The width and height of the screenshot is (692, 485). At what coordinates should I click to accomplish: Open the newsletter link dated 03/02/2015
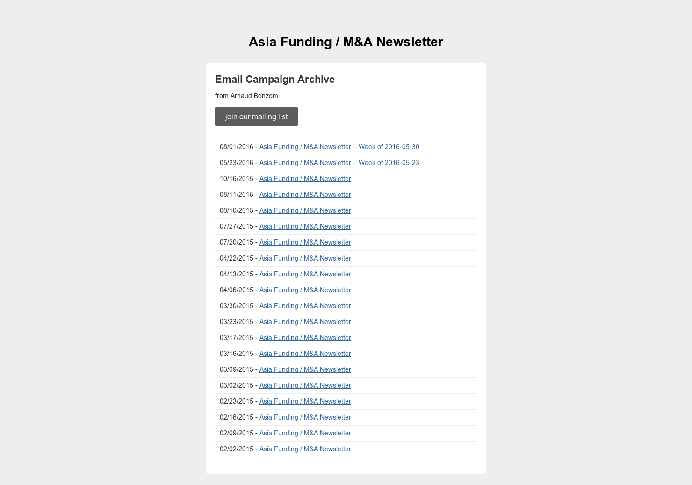tap(305, 385)
